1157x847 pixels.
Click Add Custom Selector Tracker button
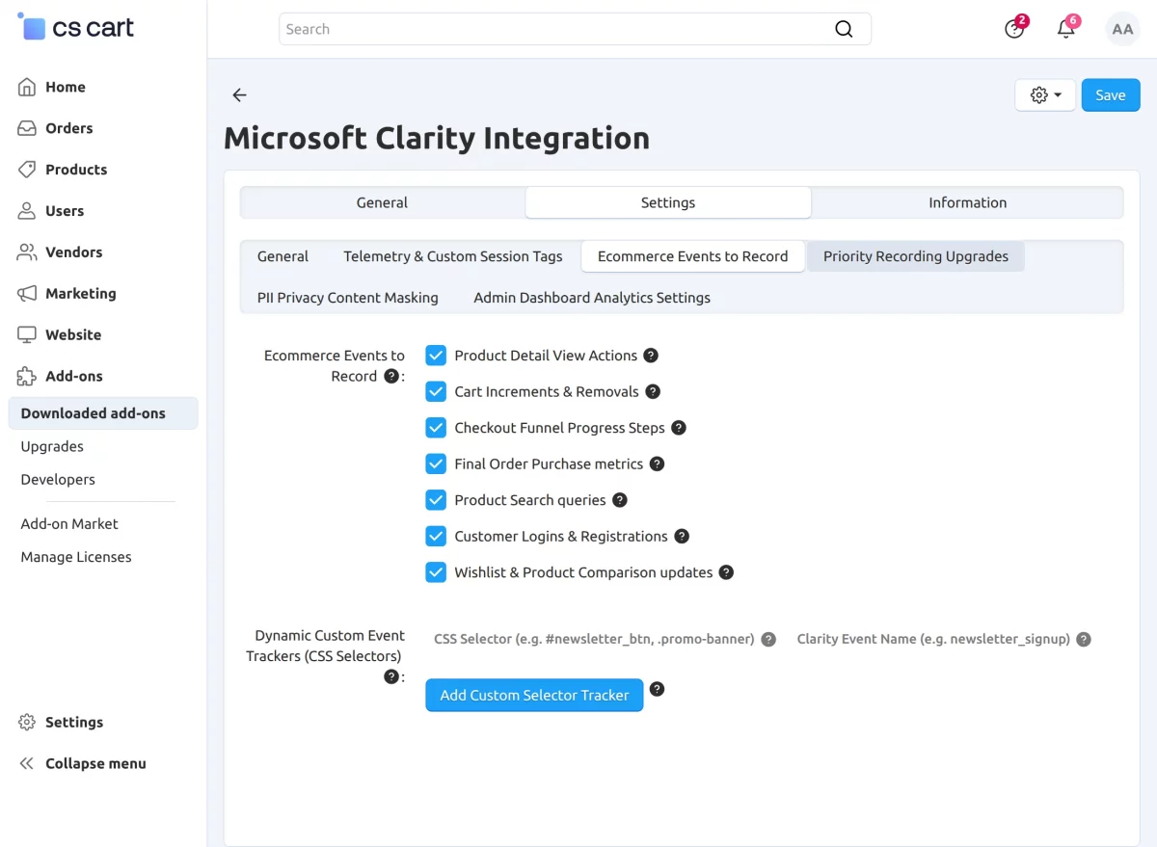(x=534, y=695)
